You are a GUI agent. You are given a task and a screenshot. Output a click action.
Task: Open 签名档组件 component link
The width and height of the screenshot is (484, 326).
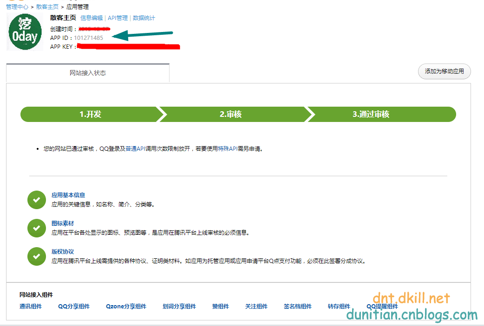pyautogui.click(x=298, y=306)
